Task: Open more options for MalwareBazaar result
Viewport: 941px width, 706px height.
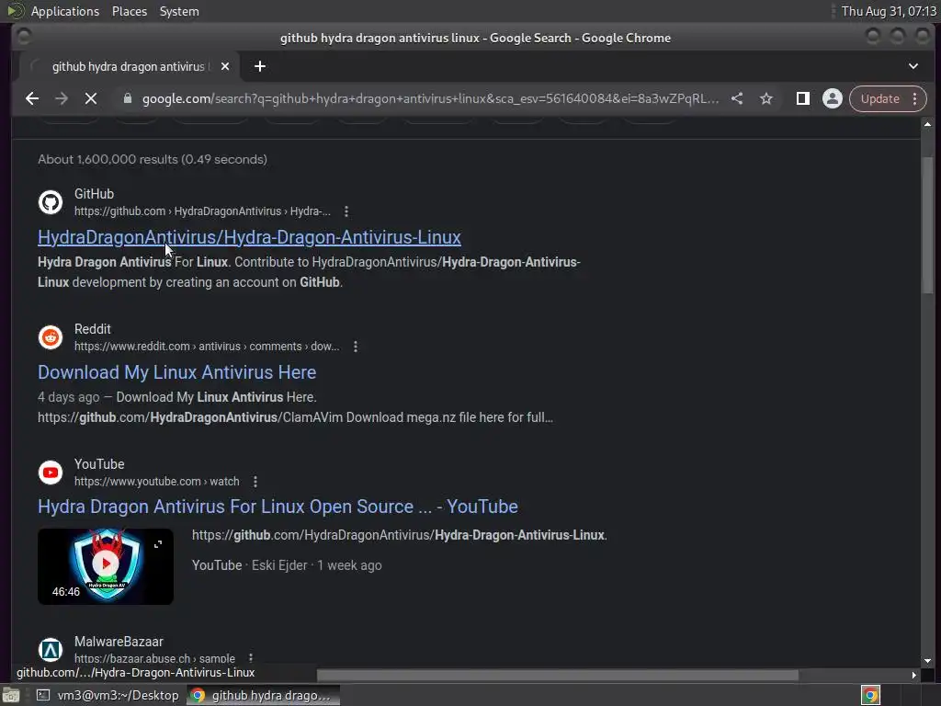Action: click(x=251, y=658)
